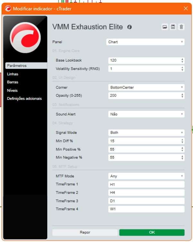Screen dimensions: 193x242
Task: Click the TimeFrame 1 field with H1
Action: [x=146, y=184]
